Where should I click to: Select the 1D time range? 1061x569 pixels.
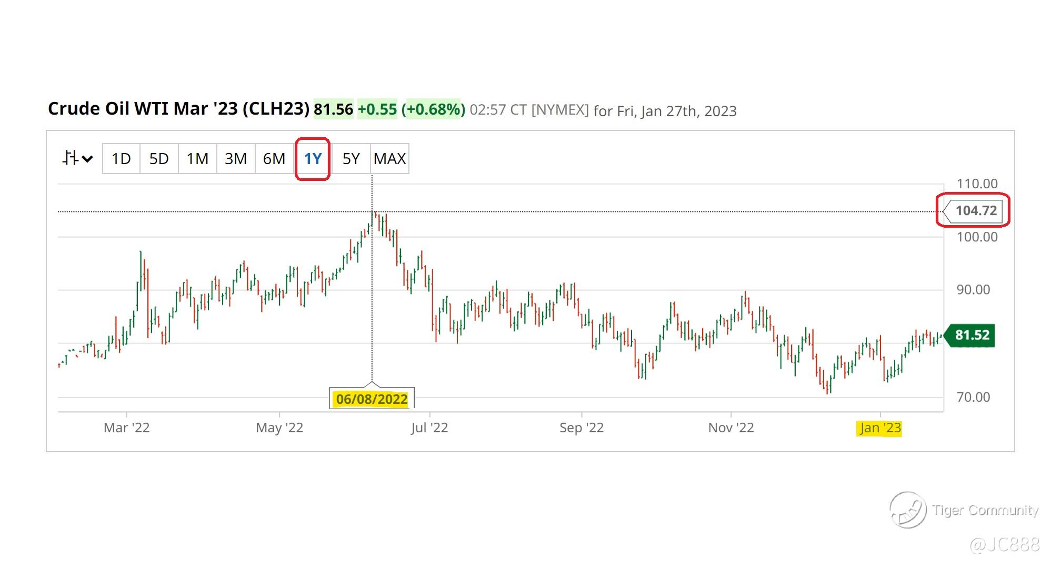pyautogui.click(x=121, y=158)
